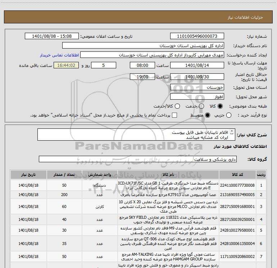
Task: Click the تاریخ نیاز column header
Action: (x=28, y=175)
